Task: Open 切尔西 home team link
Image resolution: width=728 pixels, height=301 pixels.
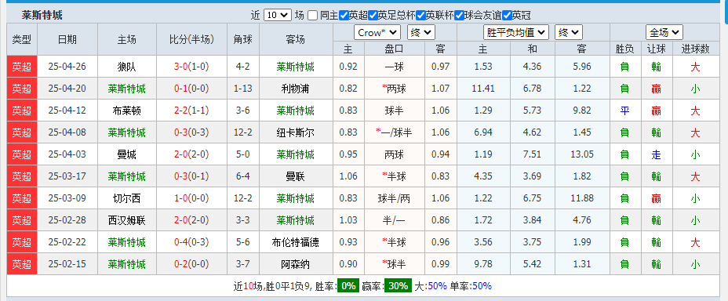Action: click(x=127, y=198)
